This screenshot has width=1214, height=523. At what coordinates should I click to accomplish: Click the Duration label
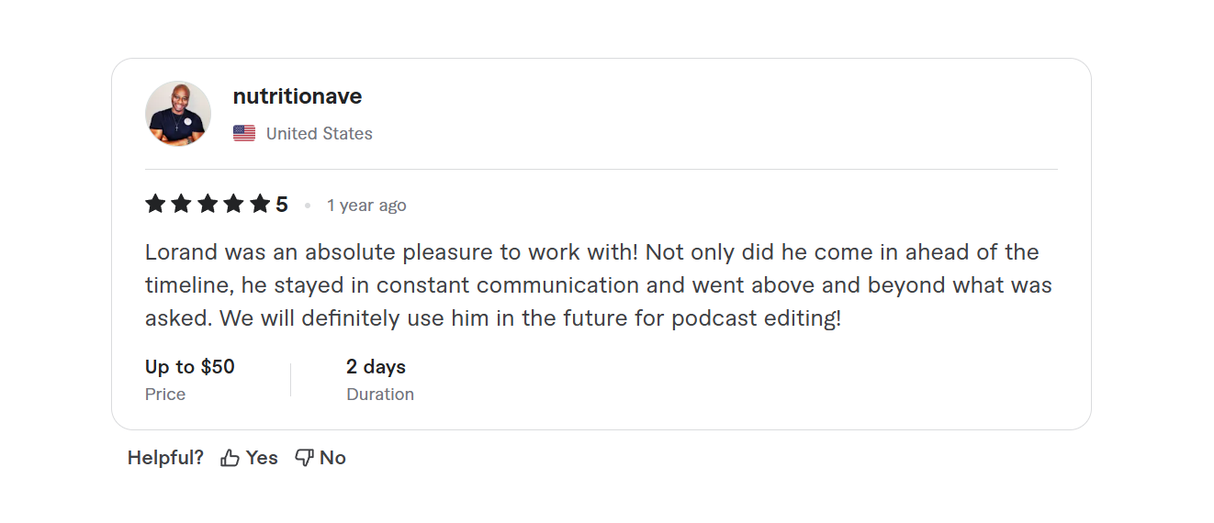tap(380, 395)
